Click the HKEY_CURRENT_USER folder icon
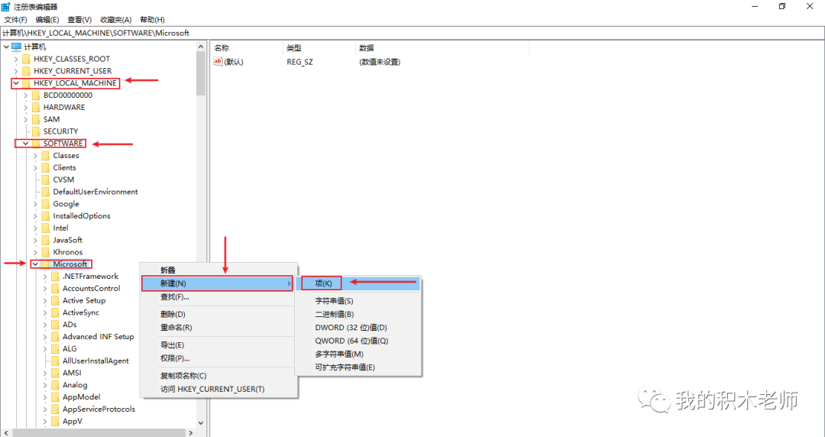Viewport: 825px width, 437px height. [x=26, y=71]
